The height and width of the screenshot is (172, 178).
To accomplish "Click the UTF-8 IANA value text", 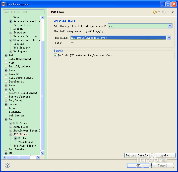I will (x=74, y=43).
